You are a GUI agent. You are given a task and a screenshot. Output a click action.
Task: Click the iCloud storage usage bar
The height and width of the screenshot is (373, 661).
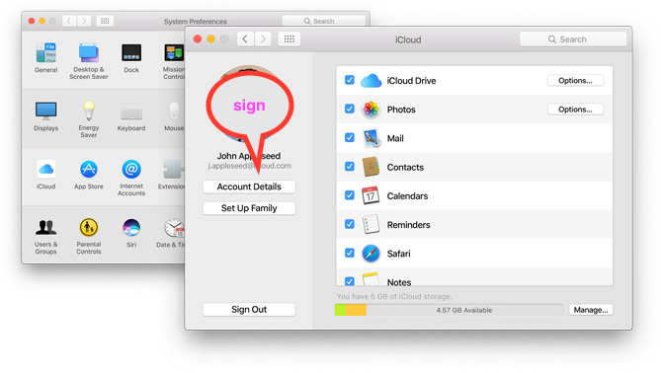[449, 310]
